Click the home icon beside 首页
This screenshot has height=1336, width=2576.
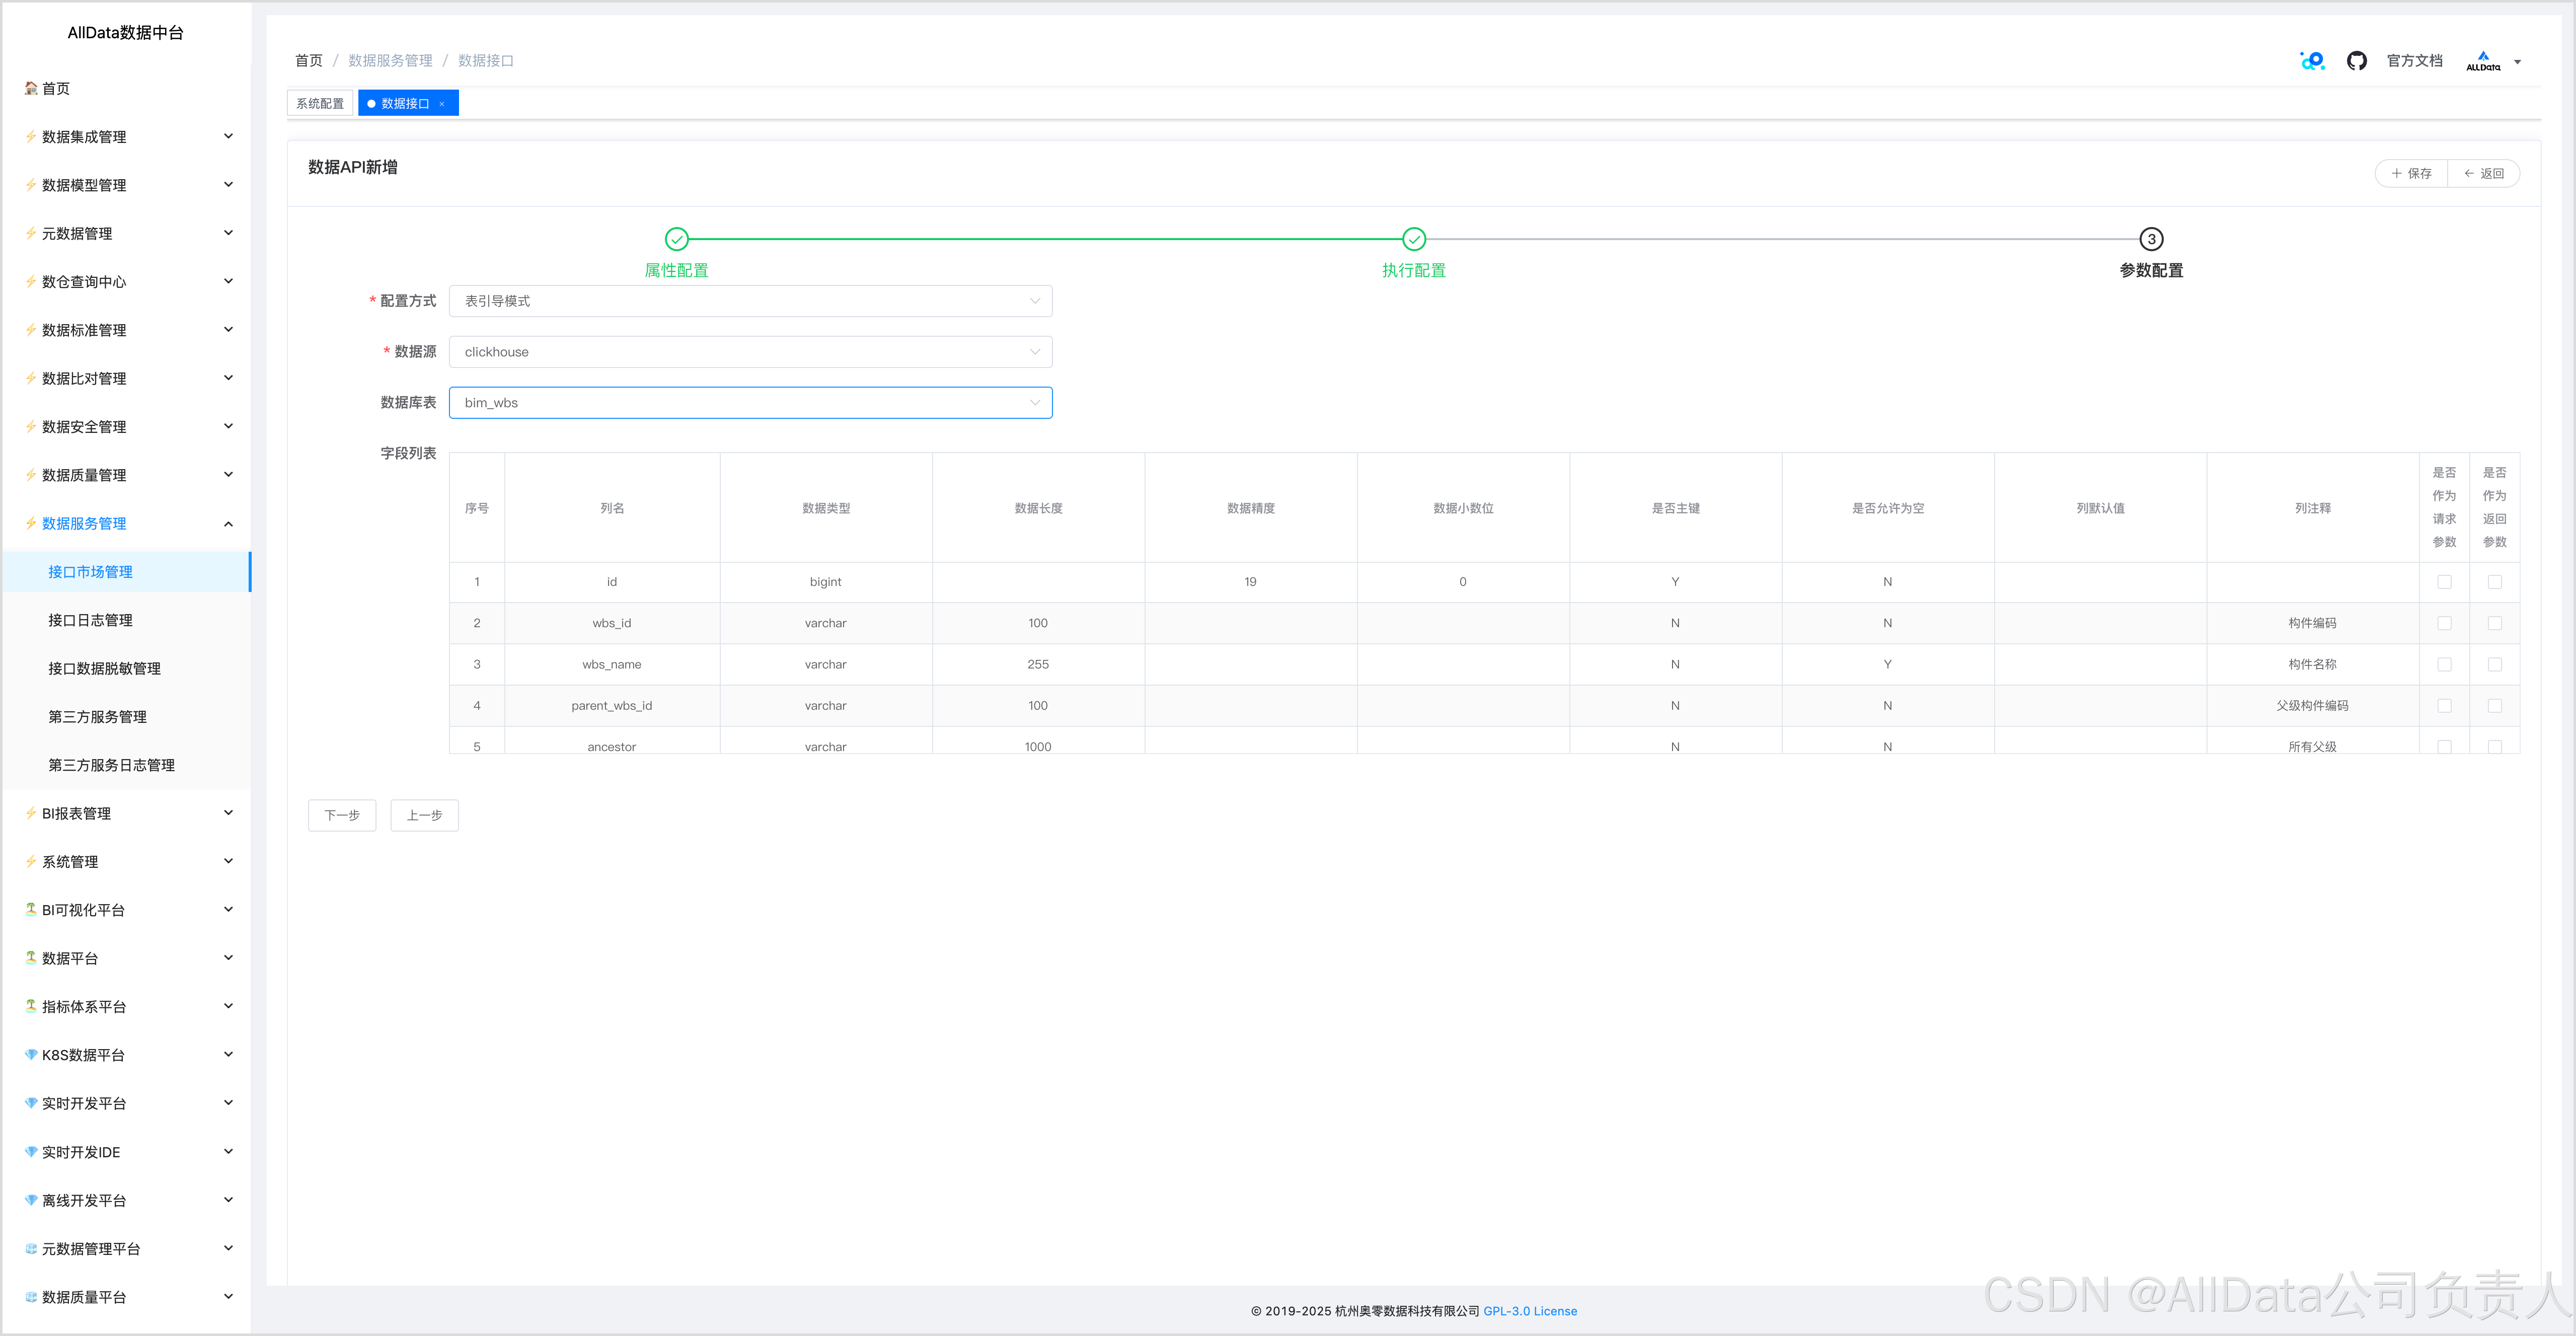coord(31,88)
